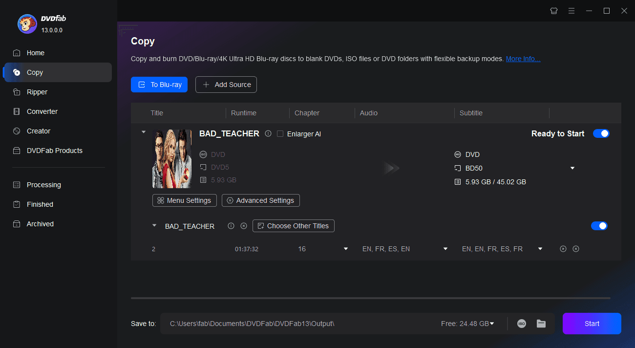635x348 pixels.
Task: Enable the Enlarger AI checkbox
Action: [x=280, y=134]
